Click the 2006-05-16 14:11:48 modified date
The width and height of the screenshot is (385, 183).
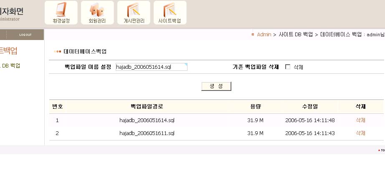coord(310,120)
